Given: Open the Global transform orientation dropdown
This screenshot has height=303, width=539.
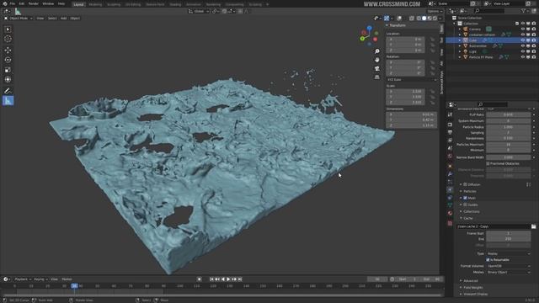Looking at the screenshot, I should (x=199, y=11).
